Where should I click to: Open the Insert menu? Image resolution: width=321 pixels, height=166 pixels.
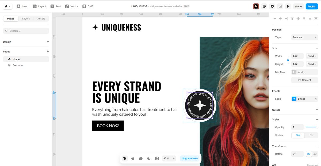(x=22, y=6)
